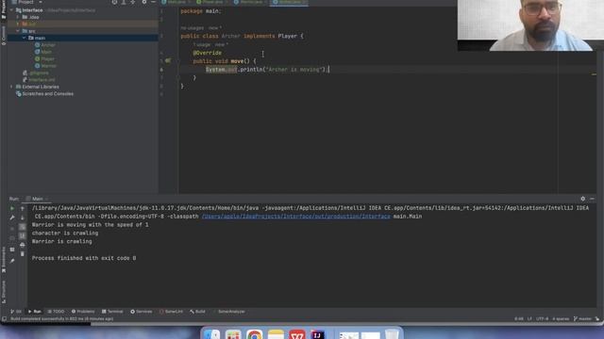Open the Services tool window

coord(142,312)
